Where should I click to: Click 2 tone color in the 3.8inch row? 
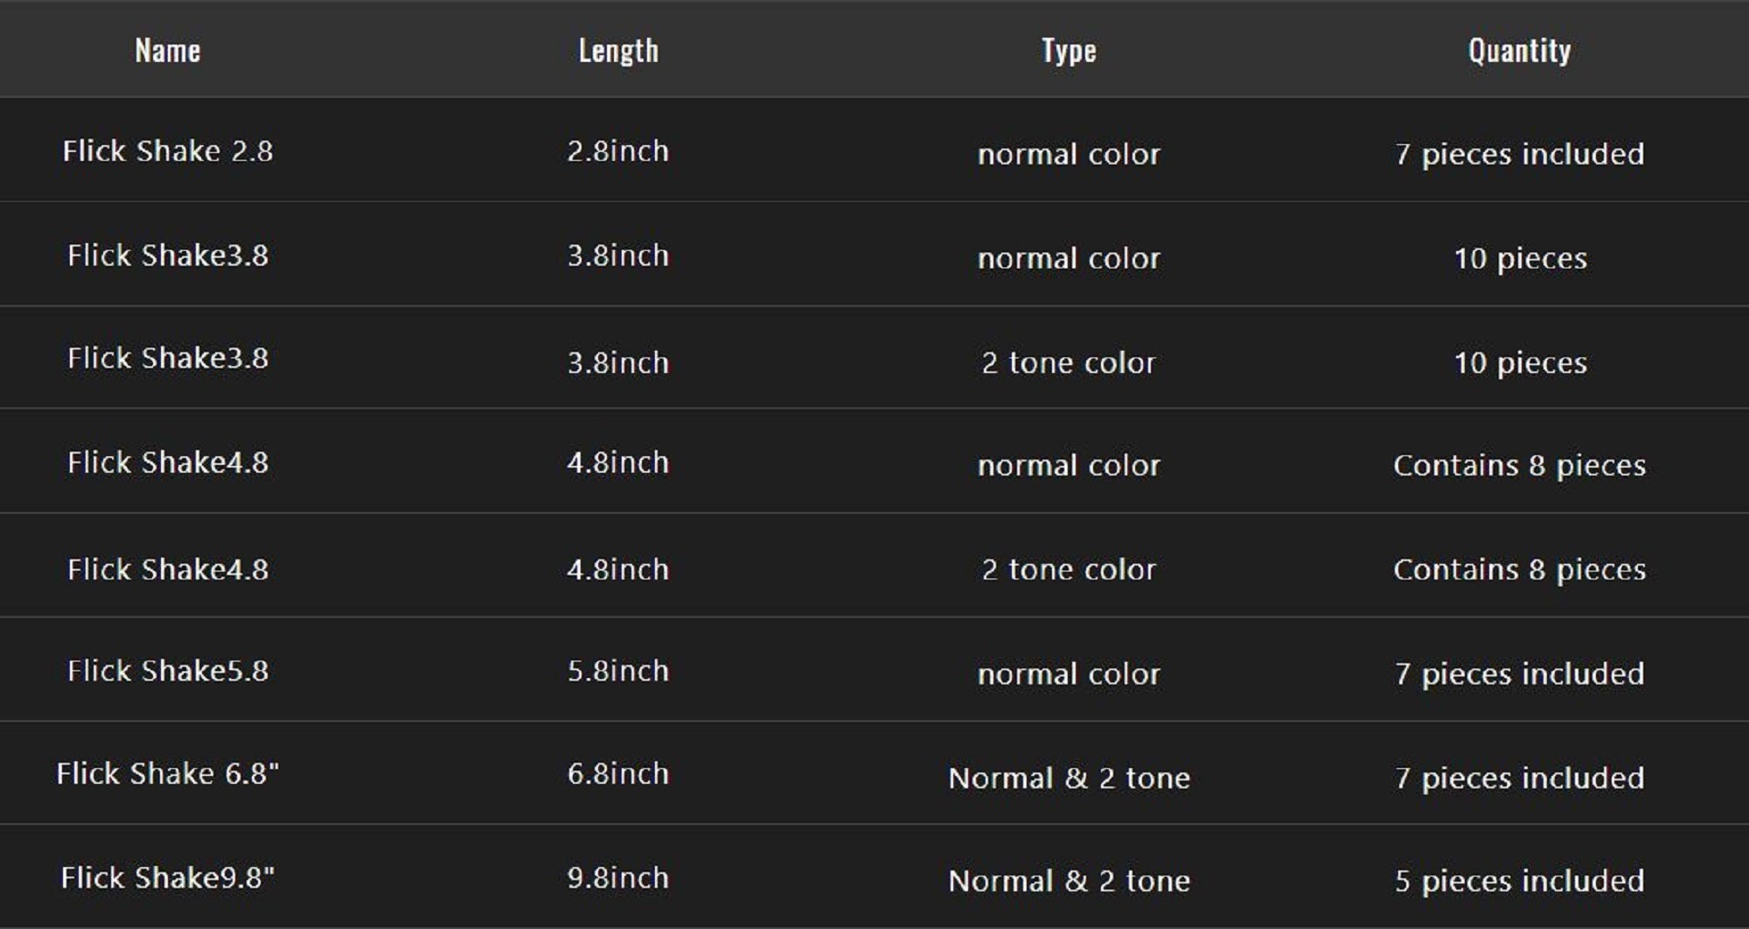[x=1069, y=363]
